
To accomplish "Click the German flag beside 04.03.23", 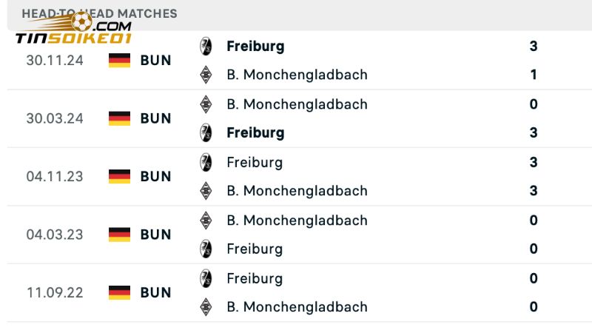I will click(119, 235).
